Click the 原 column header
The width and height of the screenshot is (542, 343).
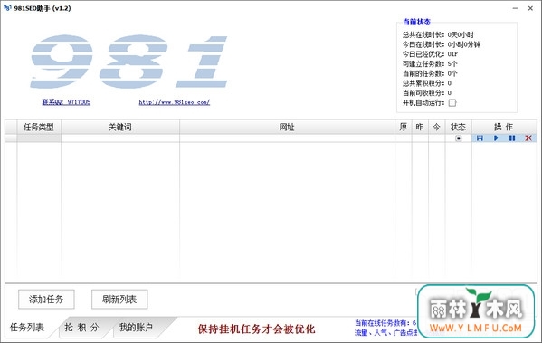click(x=404, y=127)
